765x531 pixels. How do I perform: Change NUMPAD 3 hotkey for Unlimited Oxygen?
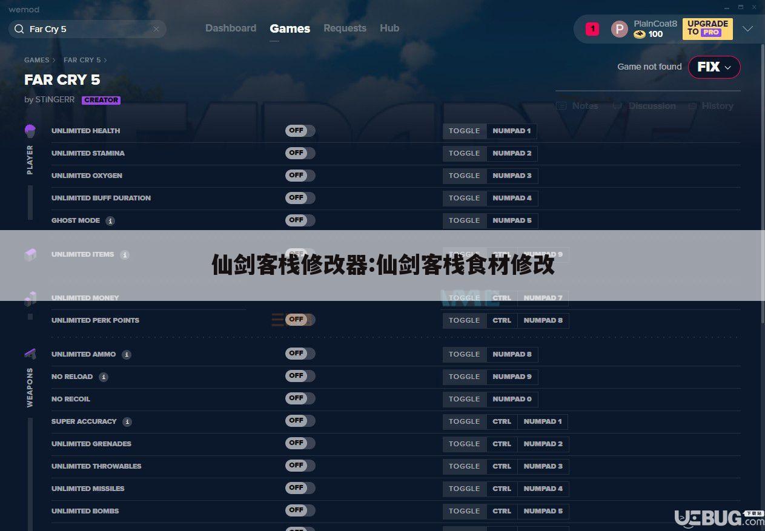(512, 176)
